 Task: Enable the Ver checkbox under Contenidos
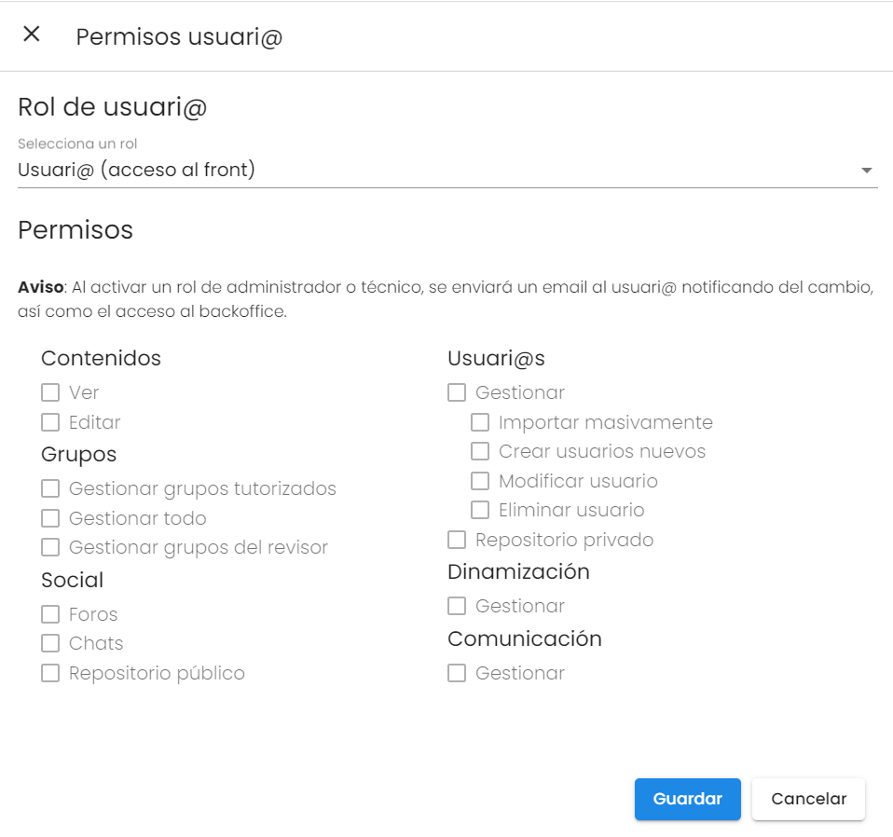50,393
